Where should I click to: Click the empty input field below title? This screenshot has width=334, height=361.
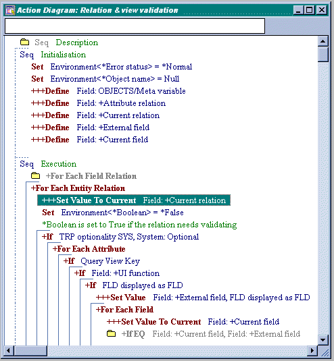point(135,26)
